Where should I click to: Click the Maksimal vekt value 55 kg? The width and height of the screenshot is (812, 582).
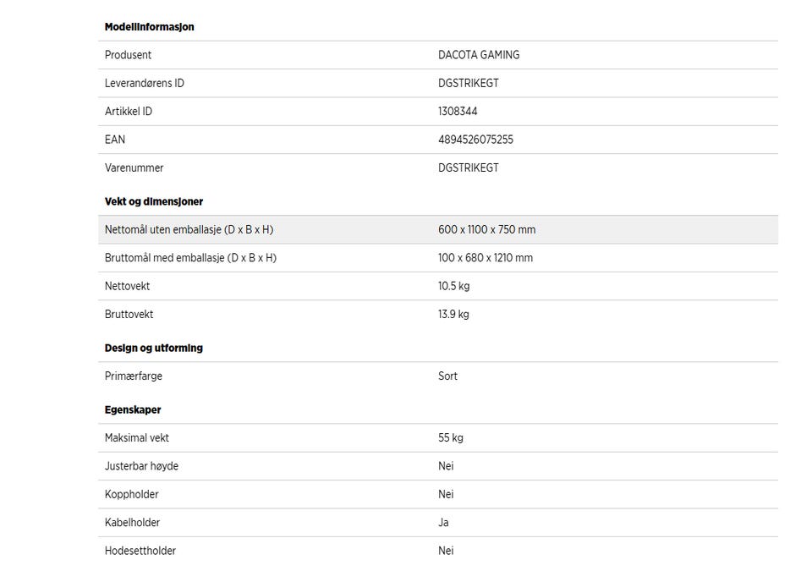click(451, 438)
